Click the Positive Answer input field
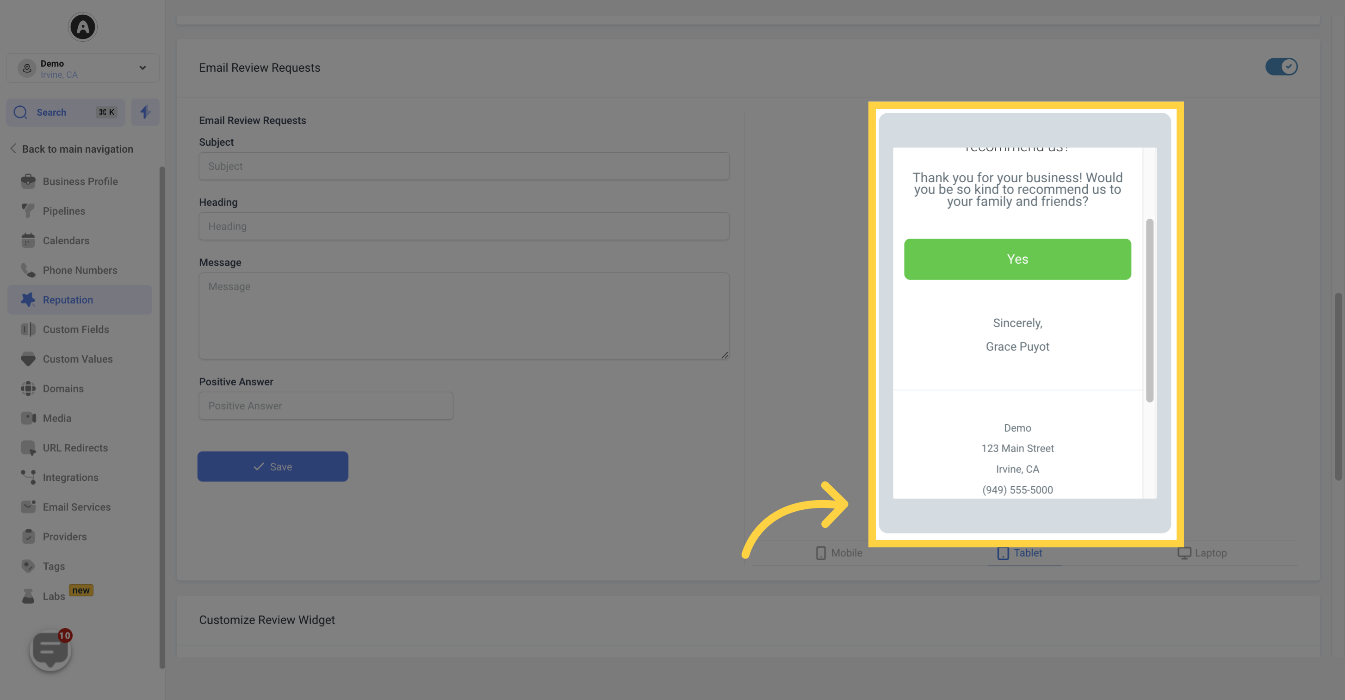 (325, 405)
